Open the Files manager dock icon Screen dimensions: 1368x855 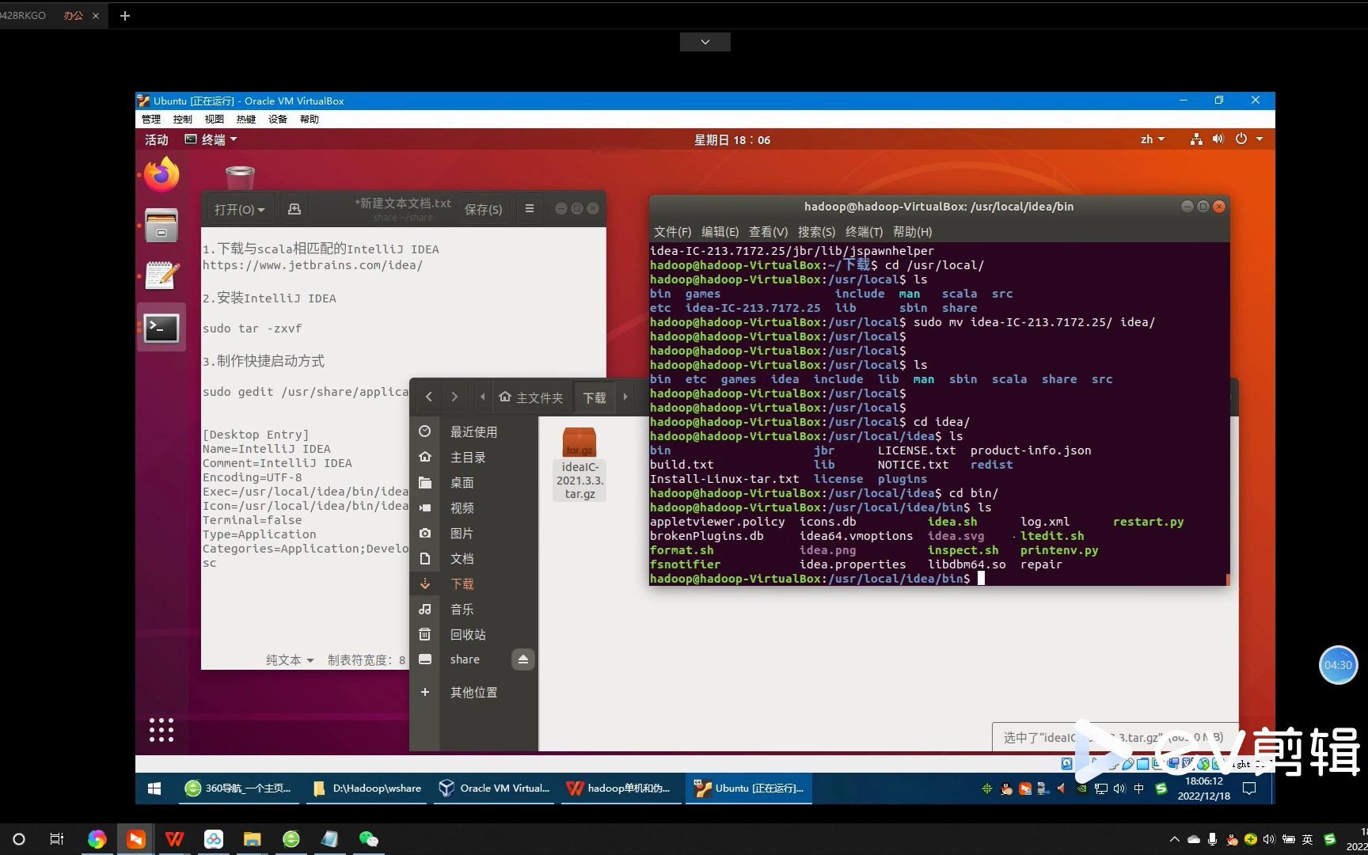[161, 226]
